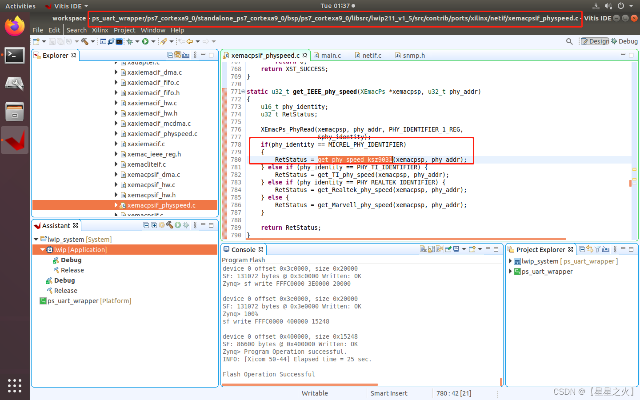Open the Search toolbar icon
This screenshot has width=640, height=400.
(x=569, y=41)
